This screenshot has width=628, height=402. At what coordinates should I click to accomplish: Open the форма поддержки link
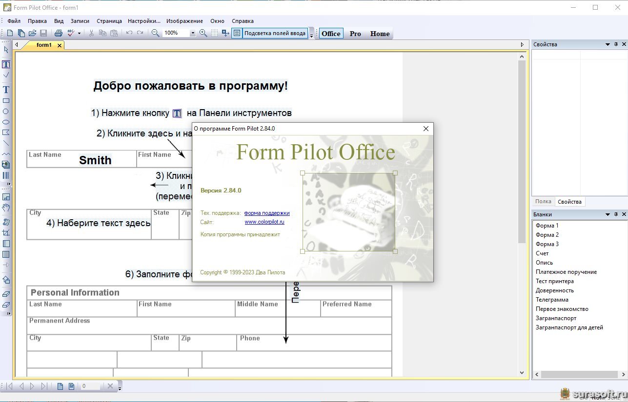click(267, 213)
